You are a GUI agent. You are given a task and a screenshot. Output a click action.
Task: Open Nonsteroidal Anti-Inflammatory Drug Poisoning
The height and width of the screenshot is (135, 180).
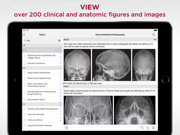(42, 93)
